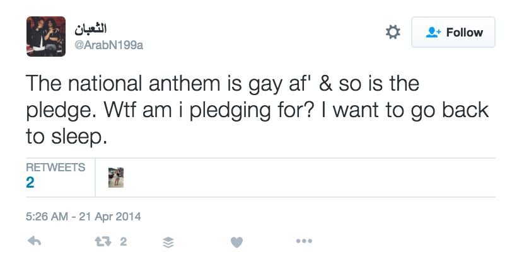Reply to this tweet

(35, 241)
